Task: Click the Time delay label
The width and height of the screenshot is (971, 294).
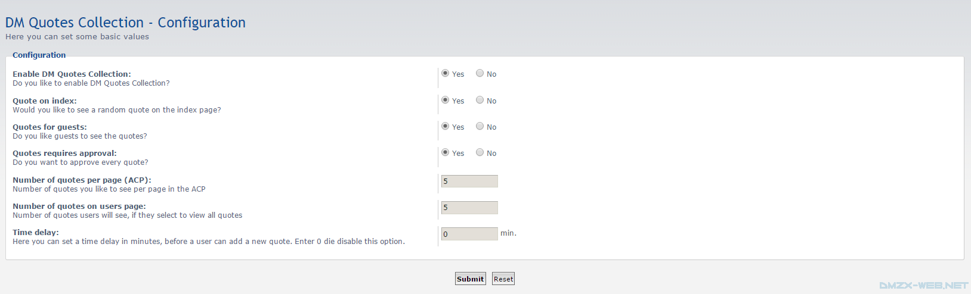Action: [x=36, y=233]
